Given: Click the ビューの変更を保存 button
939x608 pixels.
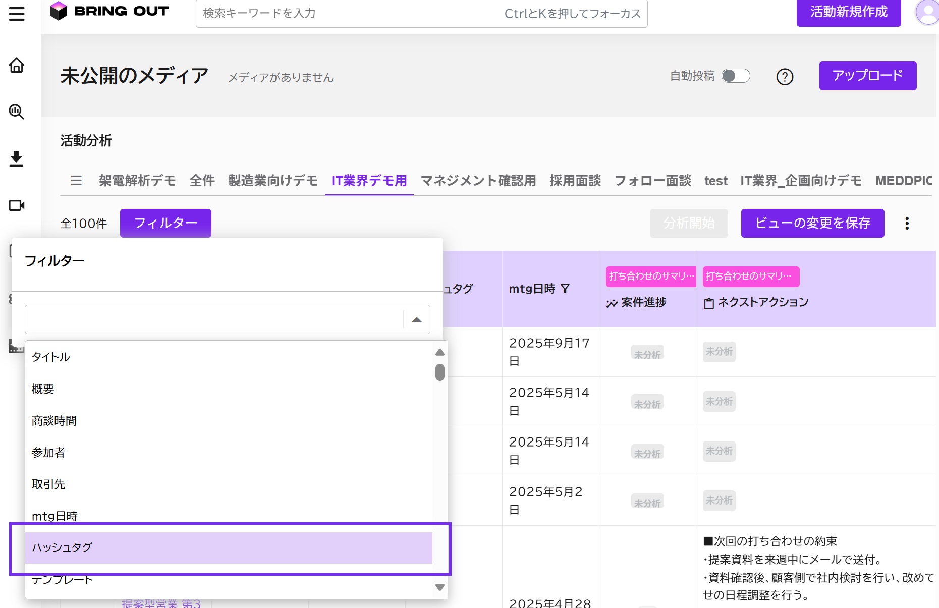Looking at the screenshot, I should pos(812,223).
